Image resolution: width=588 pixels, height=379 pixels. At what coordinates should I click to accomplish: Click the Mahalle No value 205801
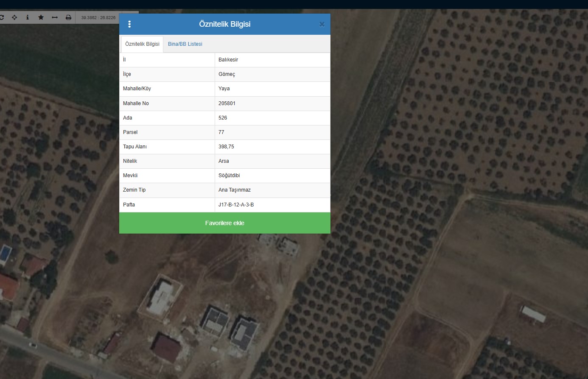[227, 103]
